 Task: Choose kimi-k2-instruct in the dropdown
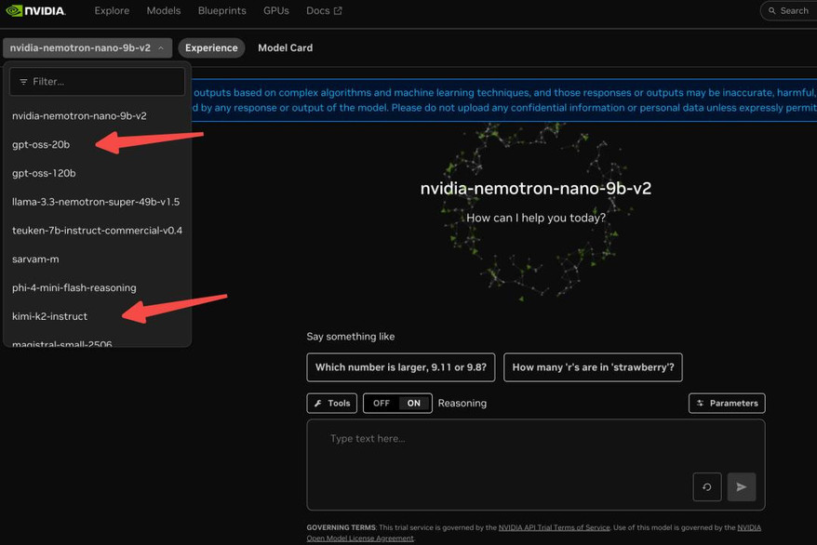tap(49, 316)
